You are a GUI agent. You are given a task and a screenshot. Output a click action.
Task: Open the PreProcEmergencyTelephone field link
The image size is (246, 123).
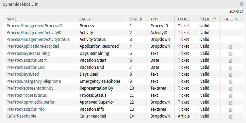[34, 81]
